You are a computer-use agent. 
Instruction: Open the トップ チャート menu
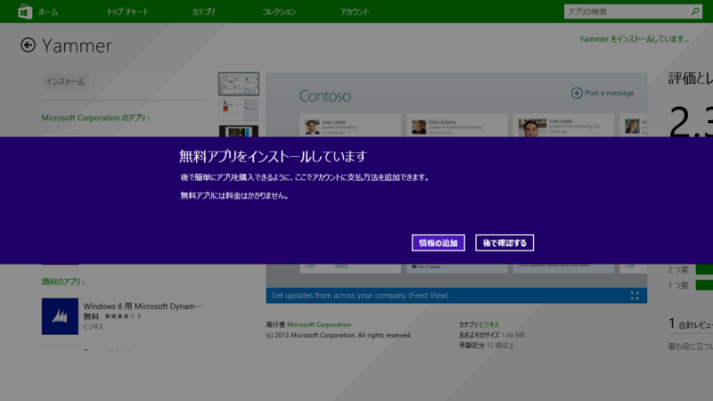pyautogui.click(x=127, y=12)
